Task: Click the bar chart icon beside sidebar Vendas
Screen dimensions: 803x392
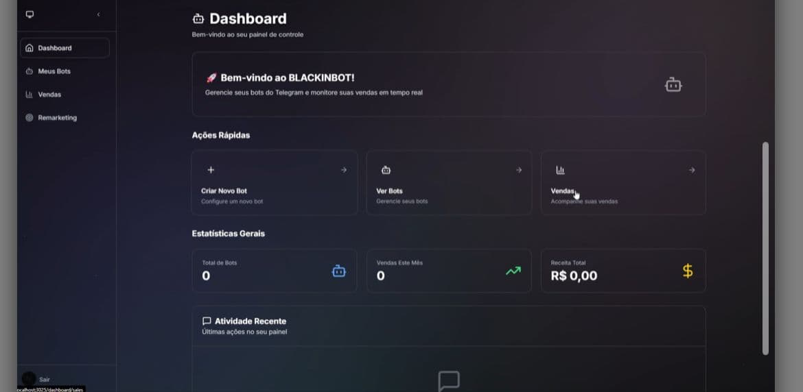Action: click(30, 95)
